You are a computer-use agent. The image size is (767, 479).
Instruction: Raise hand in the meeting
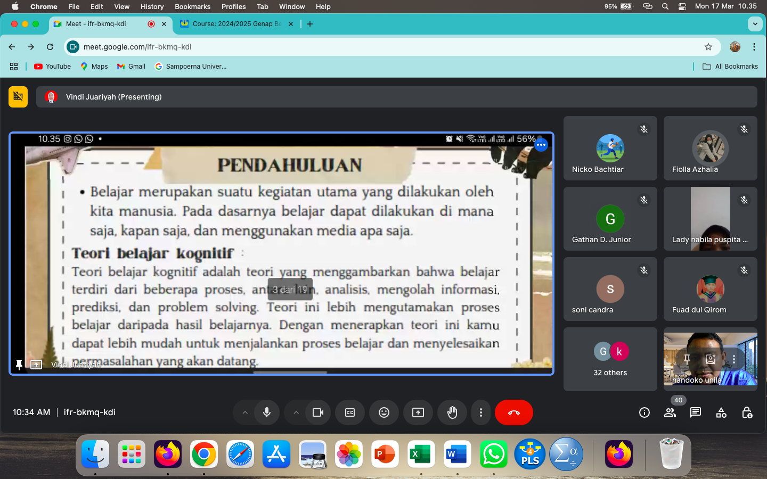pos(452,412)
